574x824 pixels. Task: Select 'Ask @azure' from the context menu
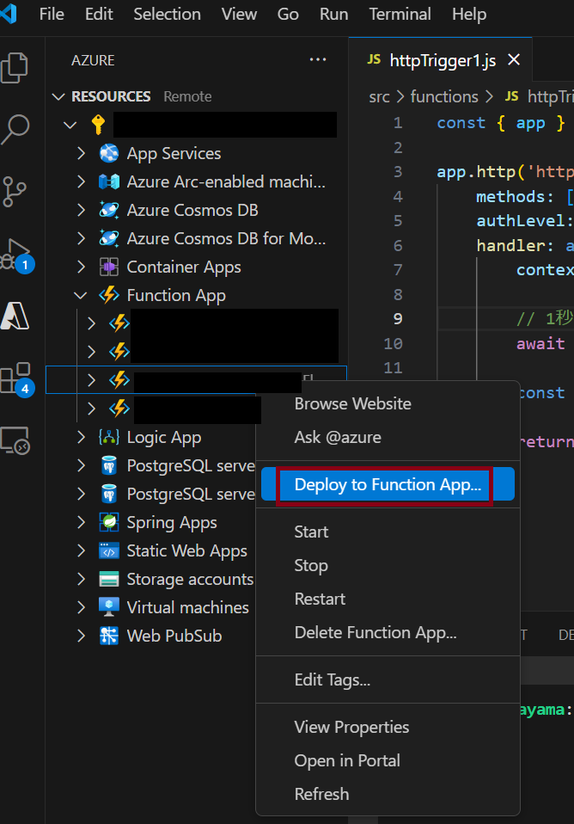tap(339, 435)
